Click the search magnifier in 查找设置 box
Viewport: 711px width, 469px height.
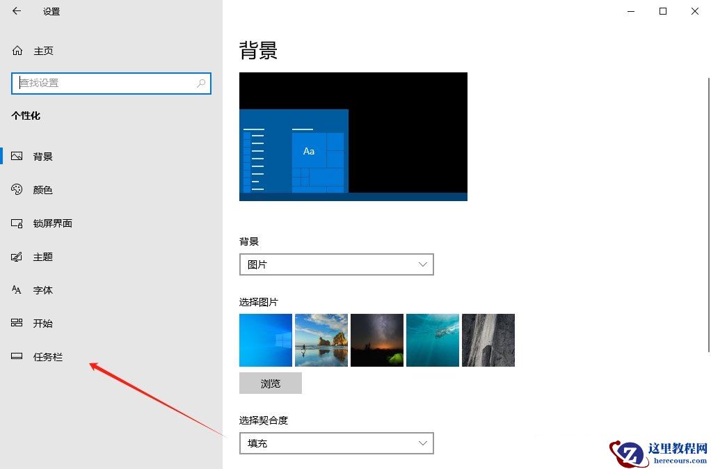click(x=200, y=83)
